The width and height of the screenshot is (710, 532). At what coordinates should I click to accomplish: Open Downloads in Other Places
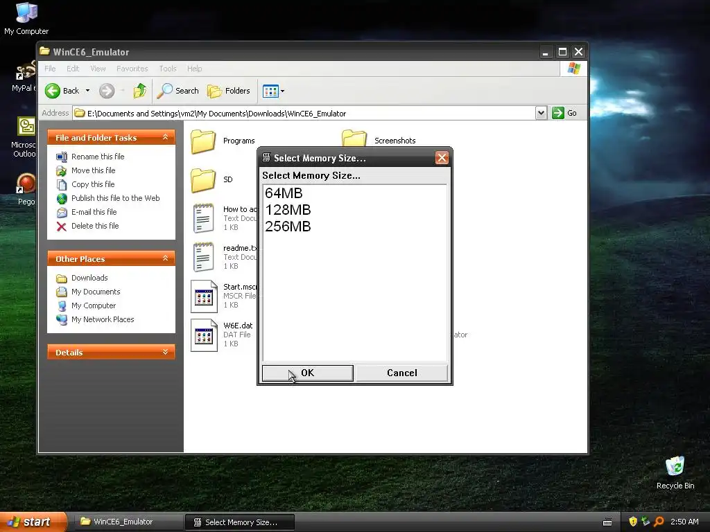click(89, 278)
